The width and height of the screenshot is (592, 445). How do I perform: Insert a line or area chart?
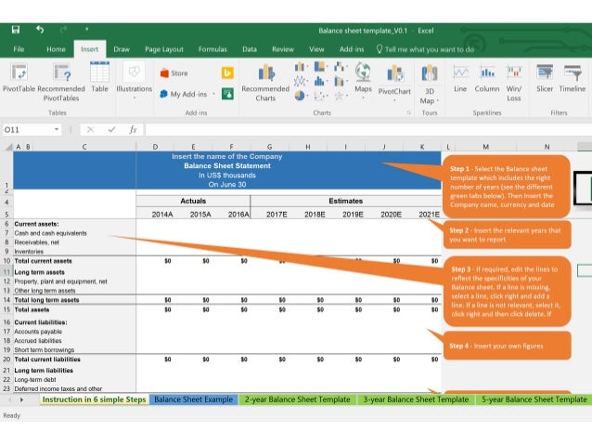coord(301,81)
